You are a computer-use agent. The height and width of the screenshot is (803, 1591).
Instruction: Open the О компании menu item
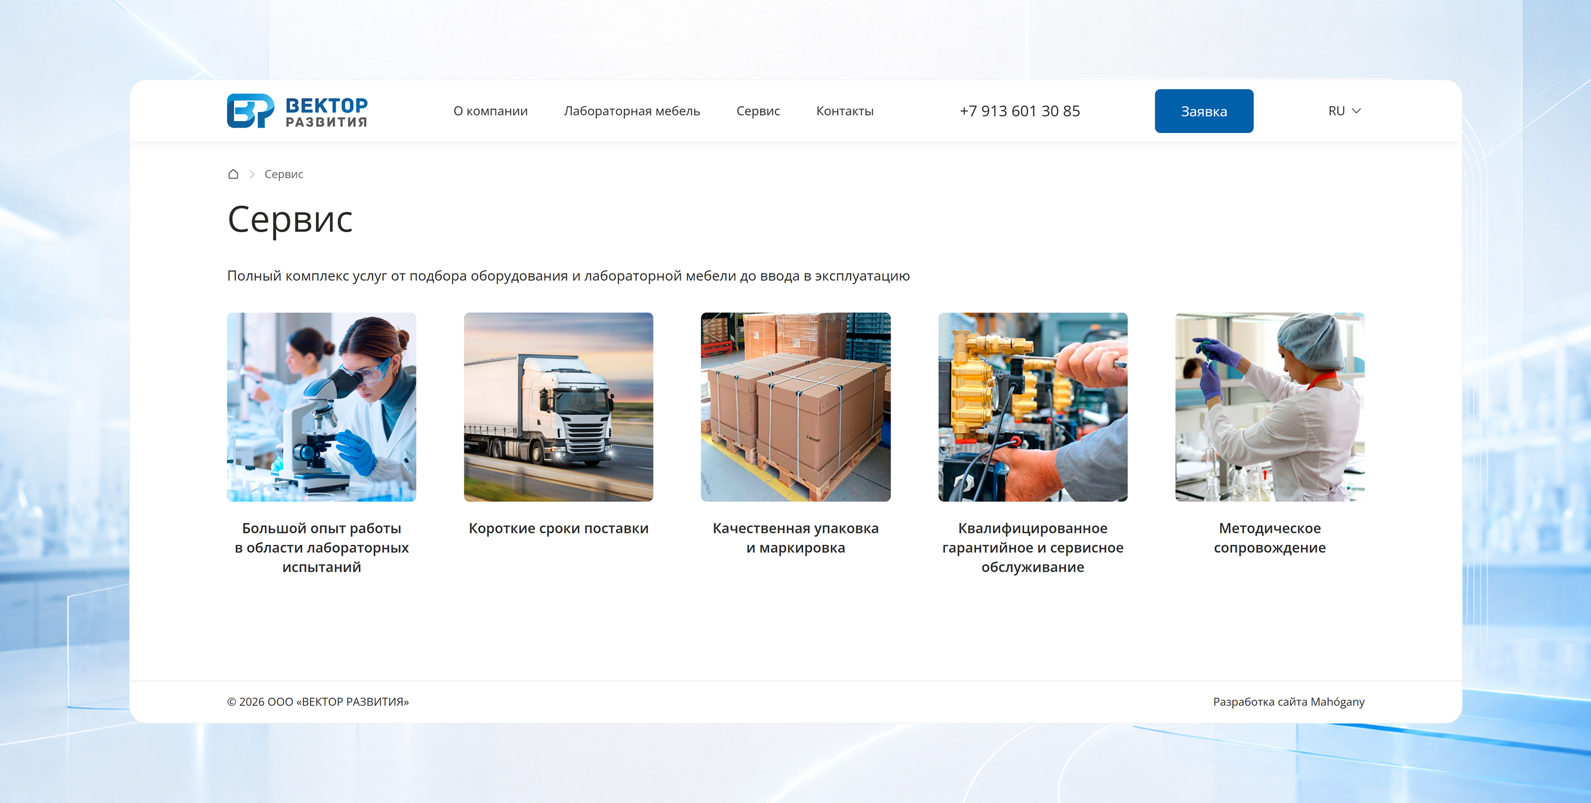tap(491, 111)
